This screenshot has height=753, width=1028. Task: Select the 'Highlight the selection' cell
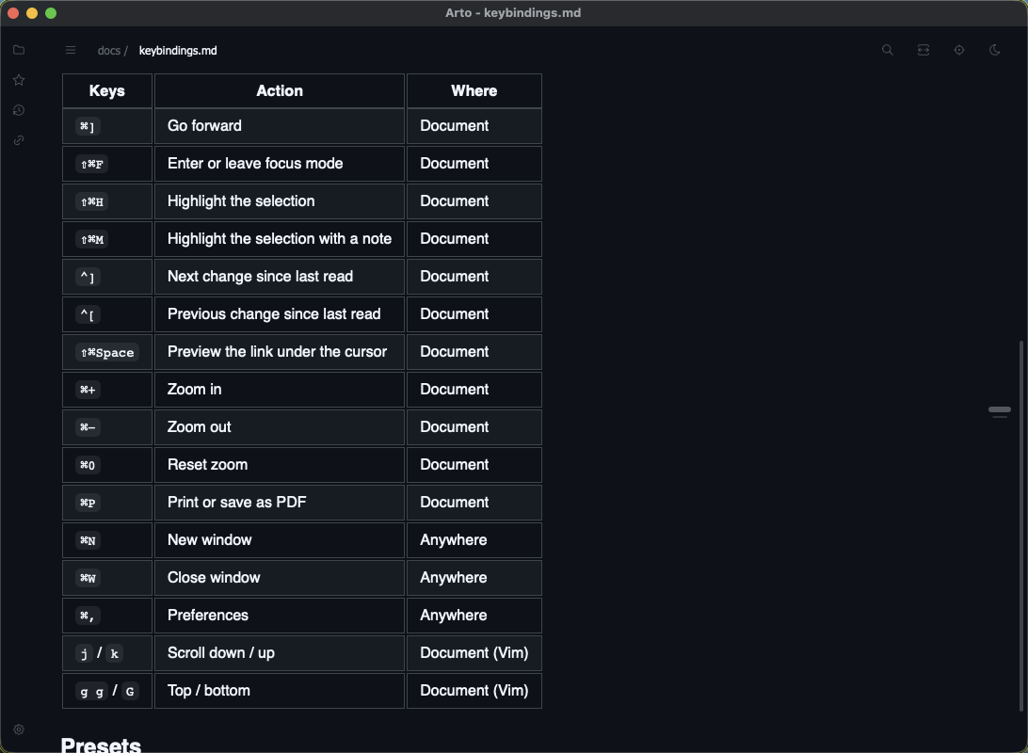pyautogui.click(x=280, y=201)
